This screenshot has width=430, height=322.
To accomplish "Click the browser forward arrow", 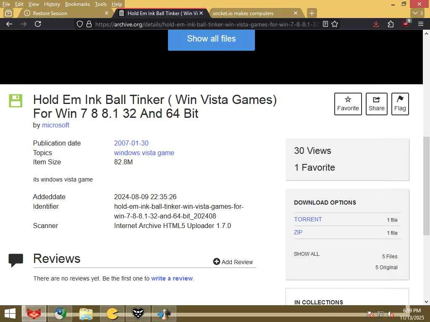I will pyautogui.click(x=24, y=24).
